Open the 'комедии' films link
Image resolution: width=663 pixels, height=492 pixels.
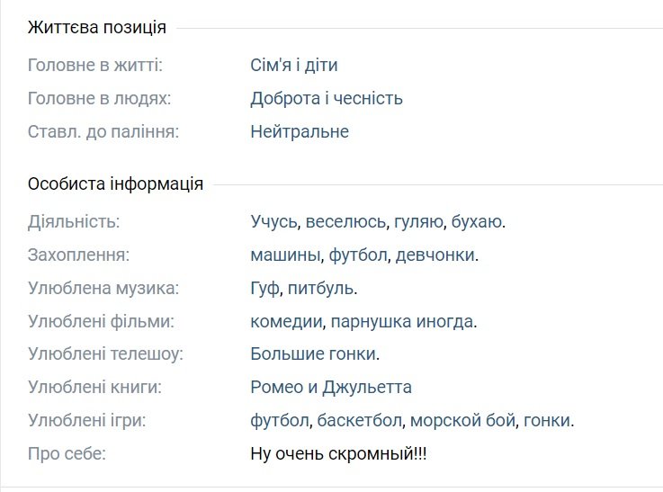pos(286,322)
